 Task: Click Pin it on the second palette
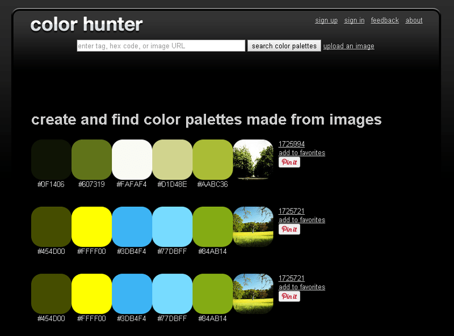289,229
